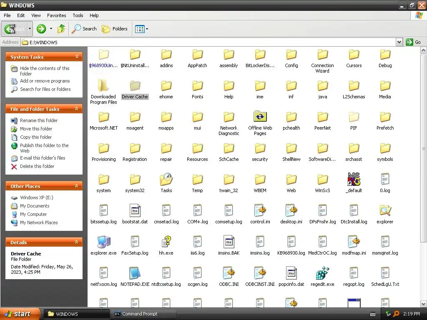Select the NOTEPAD.EXE icon
Viewport: 427px width, 320px height.
[x=135, y=273]
